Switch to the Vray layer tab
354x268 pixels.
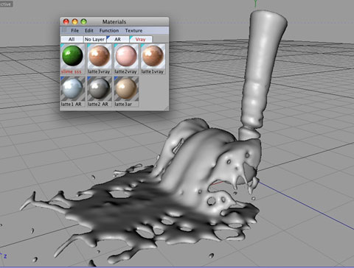click(x=140, y=39)
